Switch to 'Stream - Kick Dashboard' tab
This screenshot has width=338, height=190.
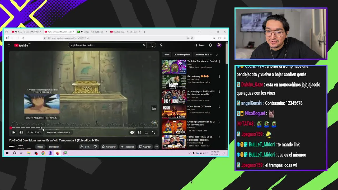click(x=92, y=32)
